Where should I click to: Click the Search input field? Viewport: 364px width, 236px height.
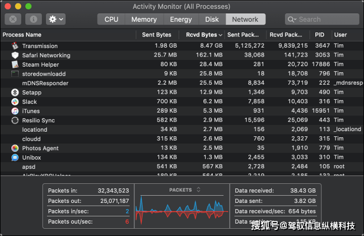322,19
